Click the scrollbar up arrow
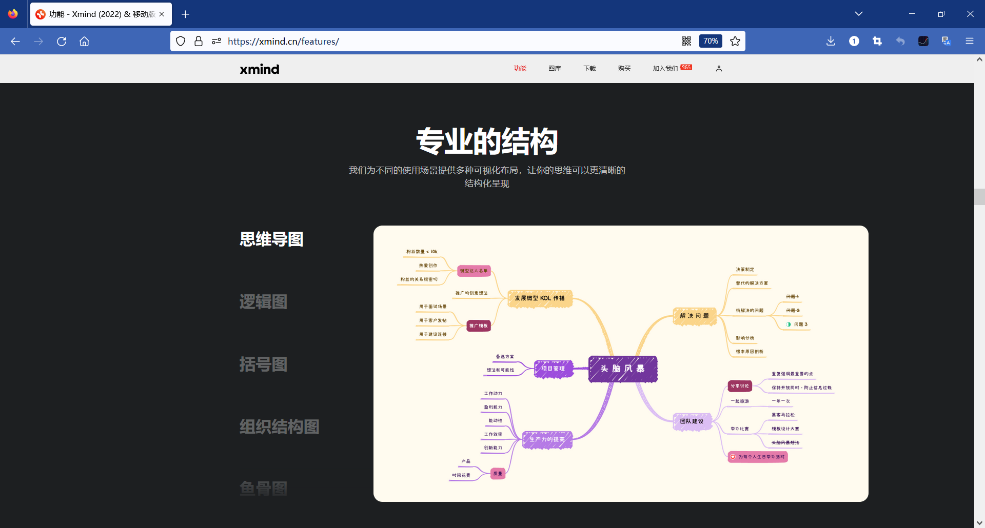The image size is (985, 528). (x=979, y=59)
